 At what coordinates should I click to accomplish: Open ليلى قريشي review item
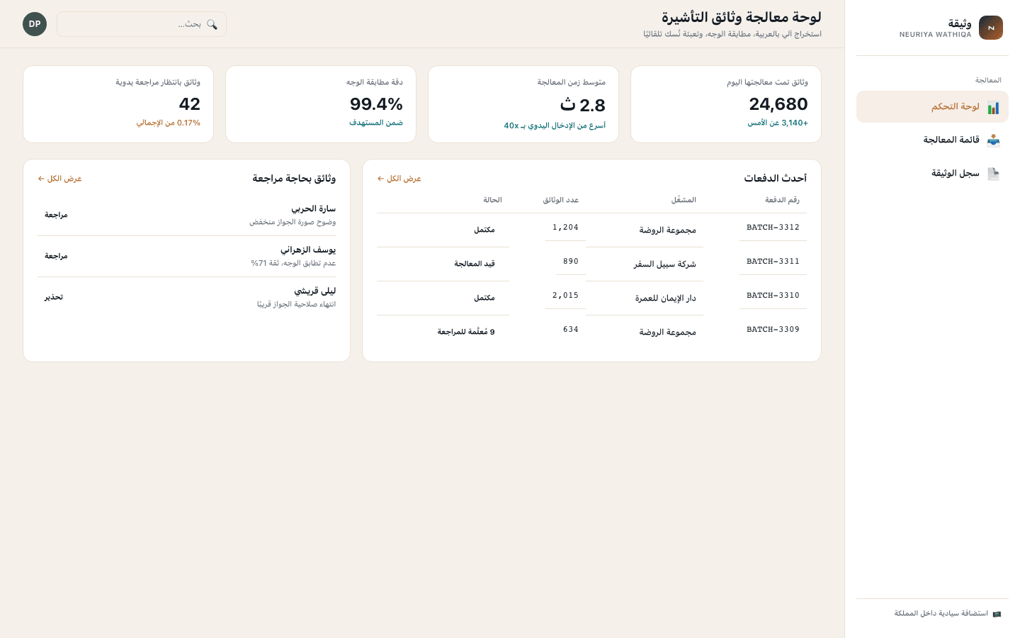click(187, 297)
